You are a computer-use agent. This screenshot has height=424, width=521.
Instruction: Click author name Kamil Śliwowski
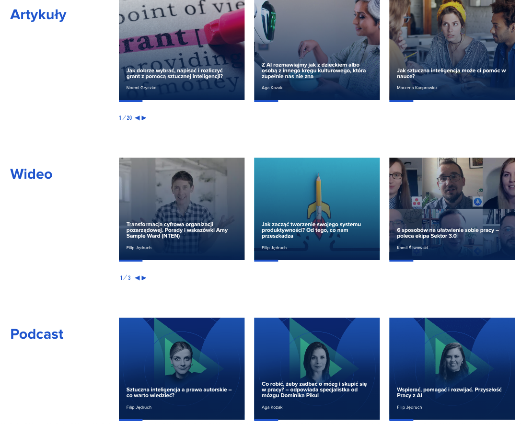click(x=412, y=248)
